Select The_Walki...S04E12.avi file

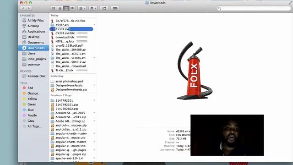point(71,62)
